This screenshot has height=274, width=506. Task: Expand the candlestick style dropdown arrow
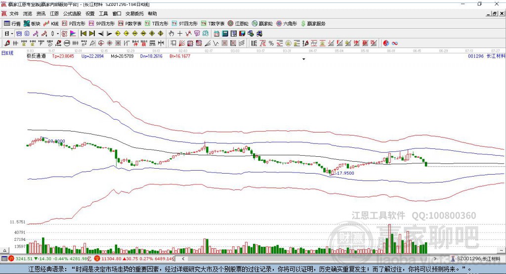pos(58,34)
